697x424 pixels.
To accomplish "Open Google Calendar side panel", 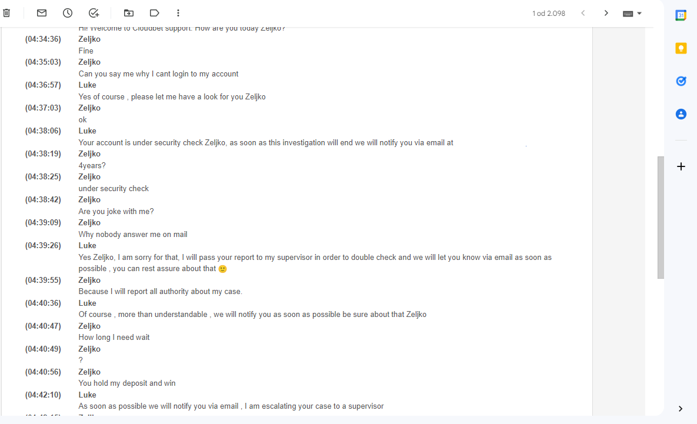I will coord(681,15).
